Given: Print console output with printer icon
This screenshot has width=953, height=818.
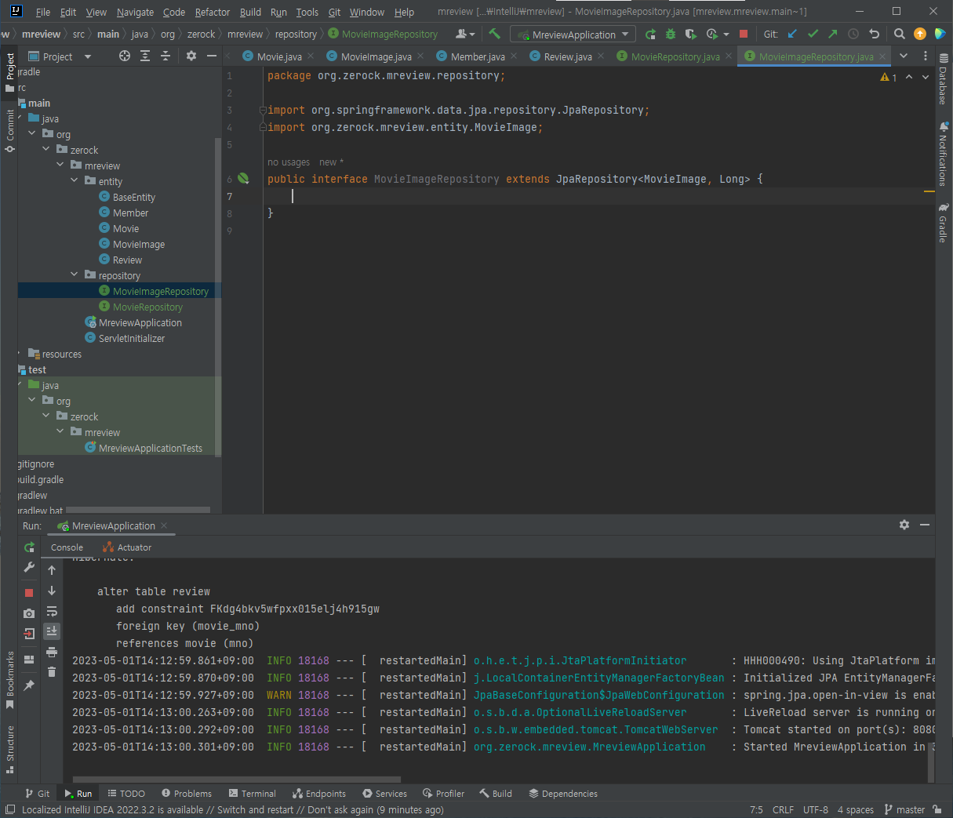Looking at the screenshot, I should 52,652.
